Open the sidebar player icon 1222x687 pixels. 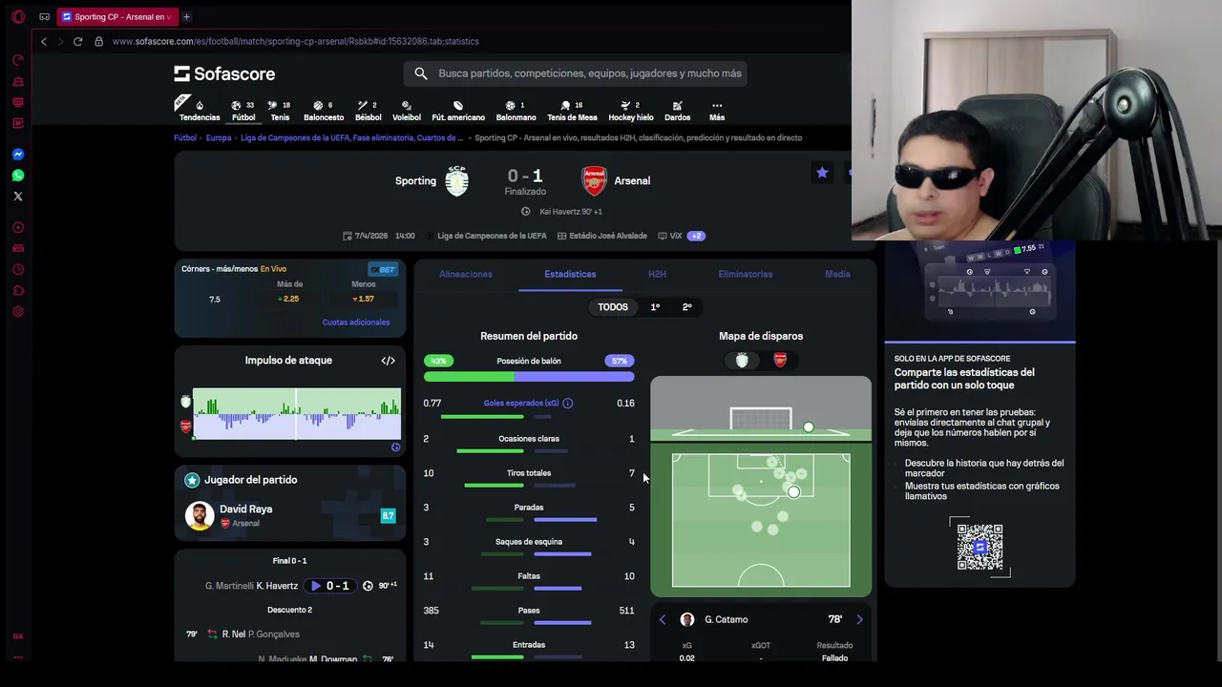(17, 227)
